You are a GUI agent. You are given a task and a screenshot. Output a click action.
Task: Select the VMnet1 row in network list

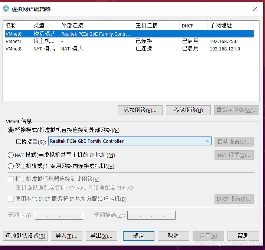pos(129,41)
